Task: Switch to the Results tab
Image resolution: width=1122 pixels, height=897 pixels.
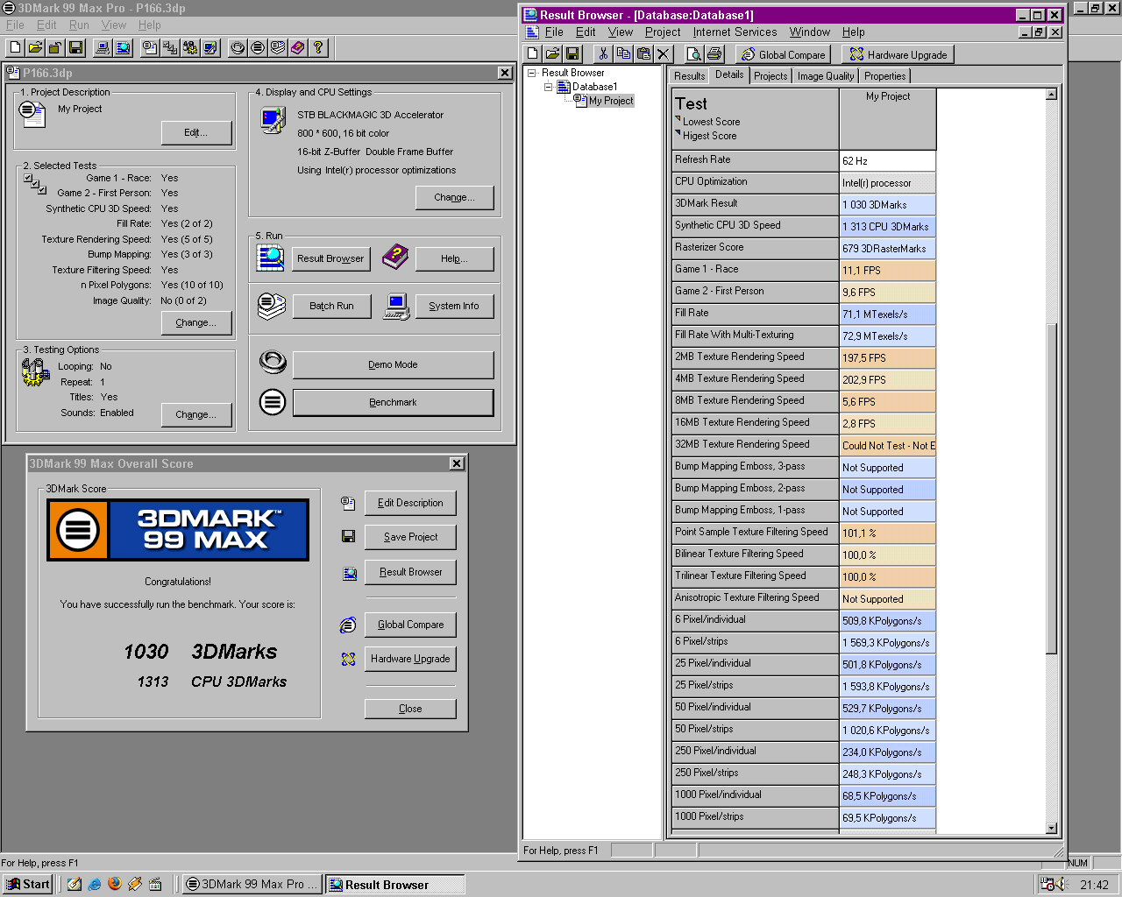Action: coord(689,76)
